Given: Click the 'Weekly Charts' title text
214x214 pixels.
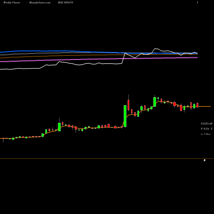Looking at the screenshot, I should point(12,3).
